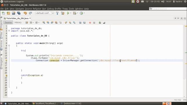This screenshot has width=187, height=105.
Task: Click the Redo toolbar icon
Action: (x=30, y=13)
